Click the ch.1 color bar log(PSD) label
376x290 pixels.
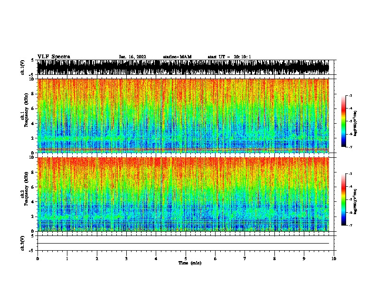(x=356, y=123)
